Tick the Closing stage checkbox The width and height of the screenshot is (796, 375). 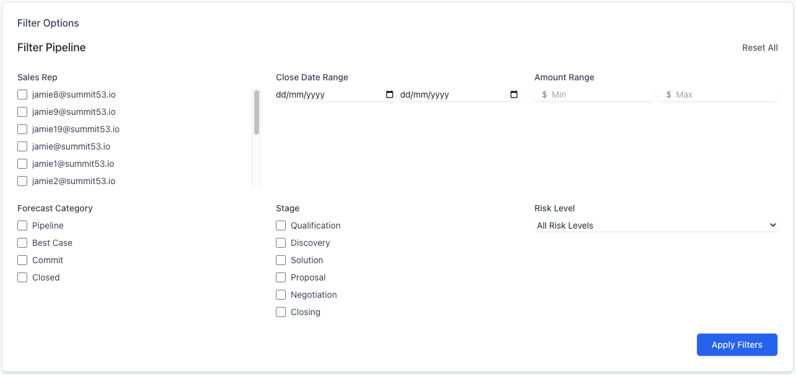281,312
